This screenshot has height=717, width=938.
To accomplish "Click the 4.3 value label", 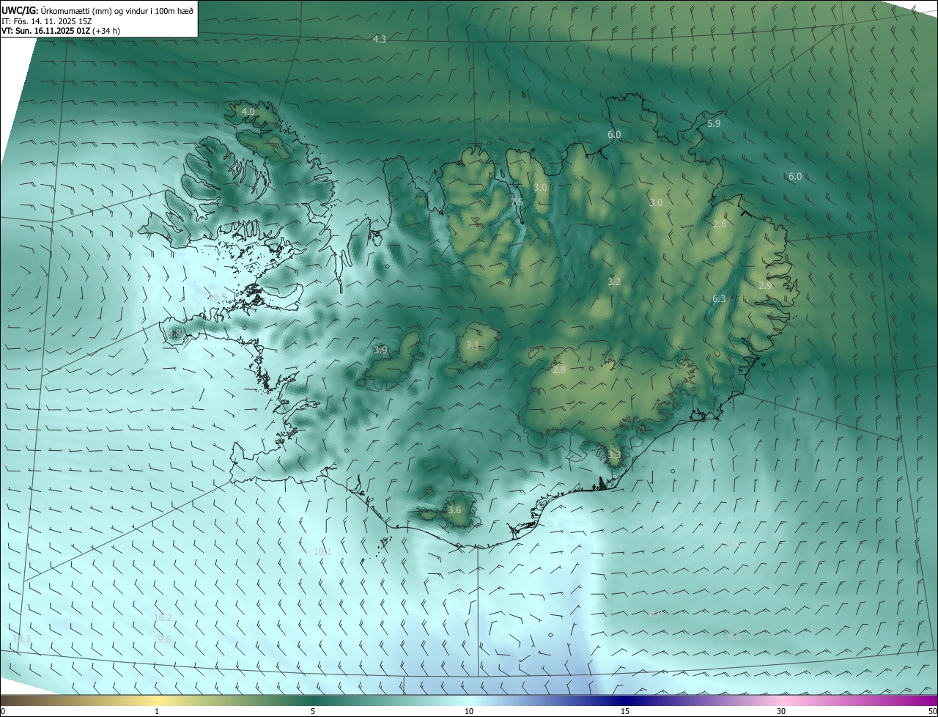I will click(380, 39).
